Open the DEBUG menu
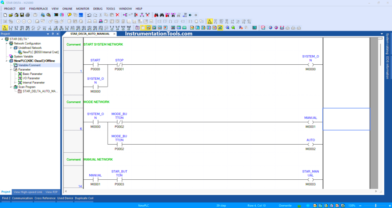 point(98,9)
